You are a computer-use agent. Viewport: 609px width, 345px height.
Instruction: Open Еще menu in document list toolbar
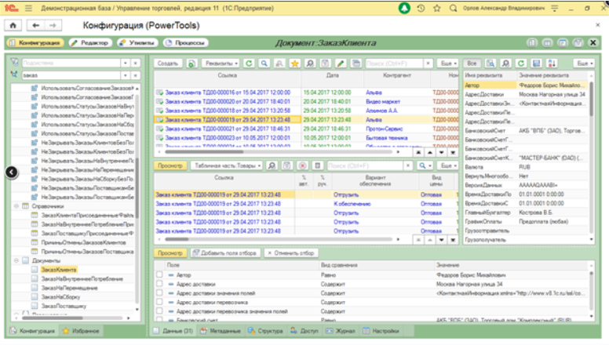coord(448,64)
